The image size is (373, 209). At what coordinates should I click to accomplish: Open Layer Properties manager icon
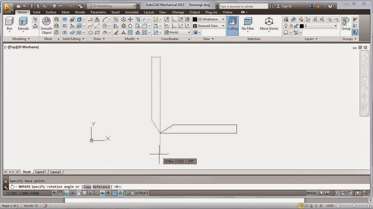click(286, 19)
